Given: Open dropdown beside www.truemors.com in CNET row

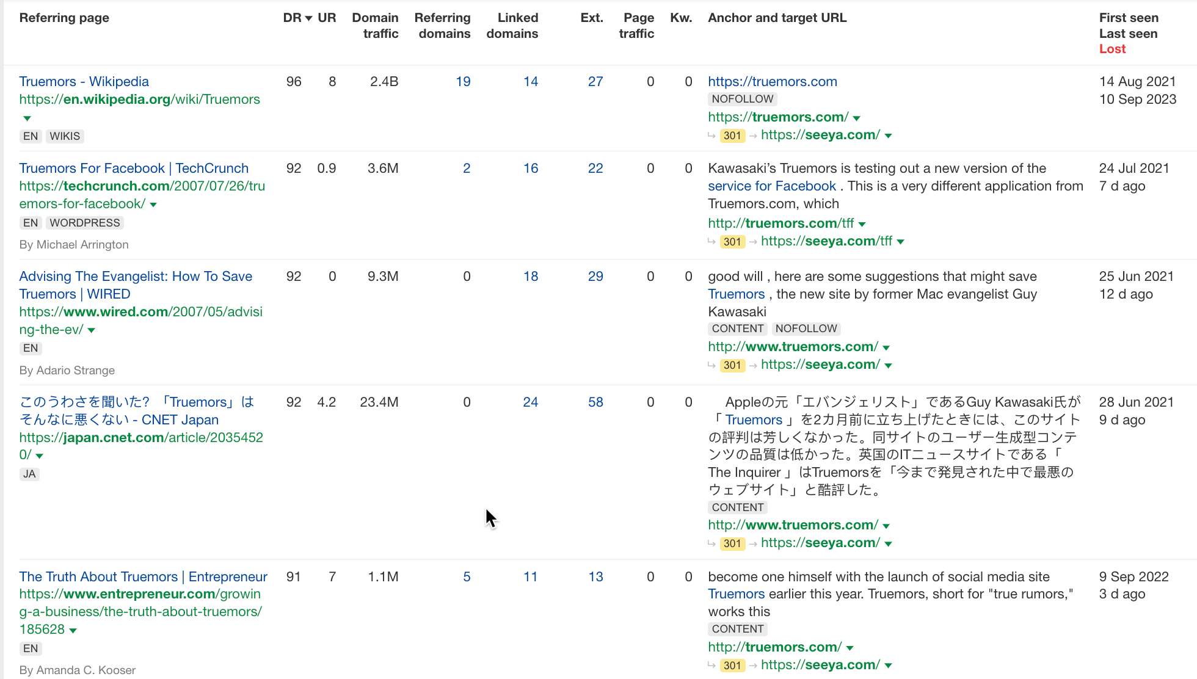Looking at the screenshot, I should tap(887, 526).
